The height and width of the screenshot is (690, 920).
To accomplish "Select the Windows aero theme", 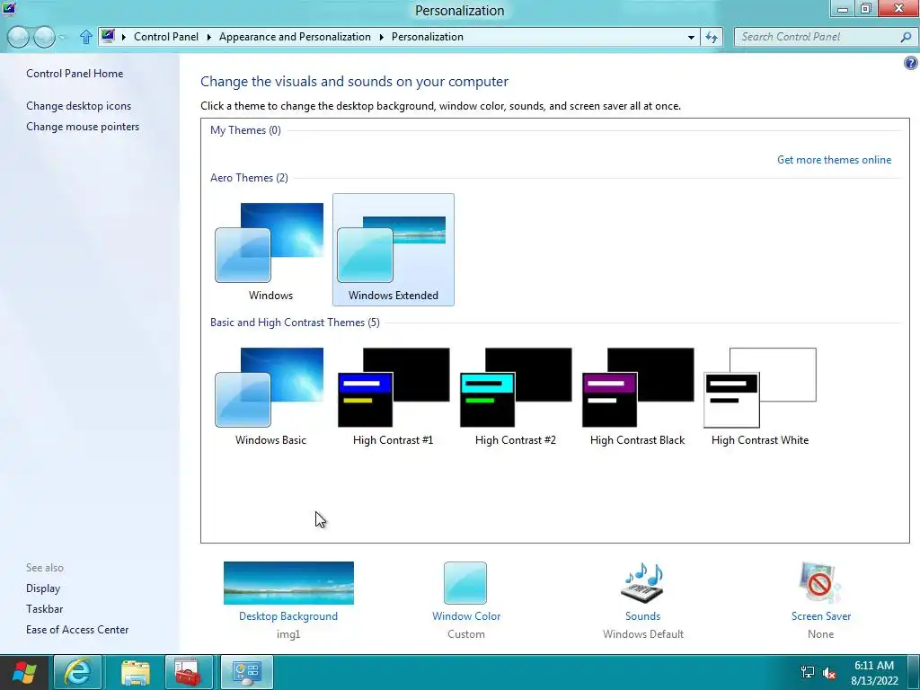I will click(270, 251).
